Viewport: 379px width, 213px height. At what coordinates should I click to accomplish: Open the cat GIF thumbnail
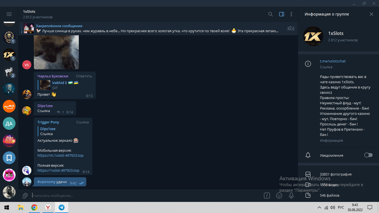(x=56, y=52)
